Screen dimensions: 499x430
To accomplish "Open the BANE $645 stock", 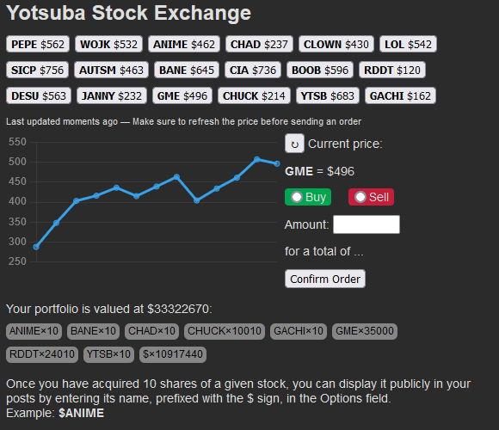I will [187, 70].
